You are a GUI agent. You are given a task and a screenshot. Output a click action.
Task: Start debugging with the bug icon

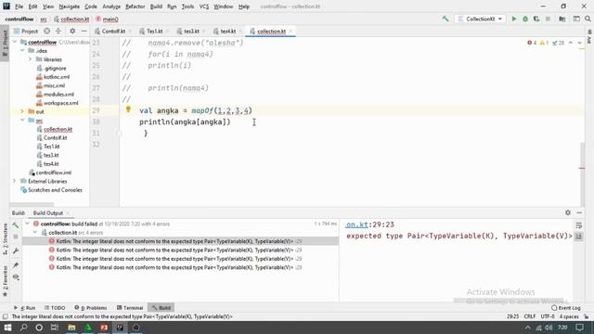(525, 19)
